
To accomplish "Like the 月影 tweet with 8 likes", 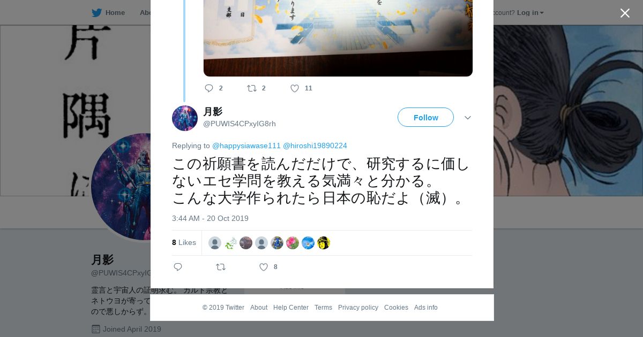I will [x=264, y=267].
